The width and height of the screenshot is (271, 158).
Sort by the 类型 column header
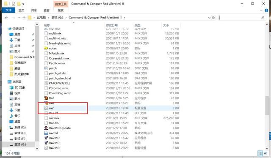point(138,25)
